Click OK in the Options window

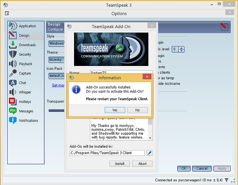point(184,169)
